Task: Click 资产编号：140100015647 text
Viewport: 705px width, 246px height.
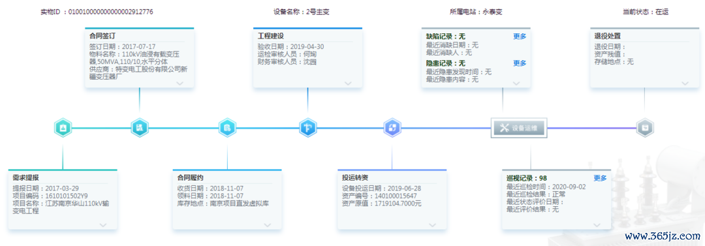Action: click(x=379, y=196)
